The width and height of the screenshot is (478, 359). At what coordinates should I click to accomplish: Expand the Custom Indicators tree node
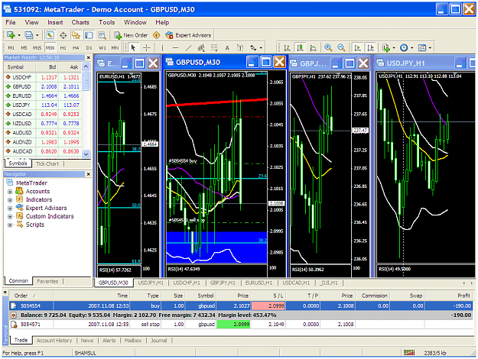(x=10, y=217)
